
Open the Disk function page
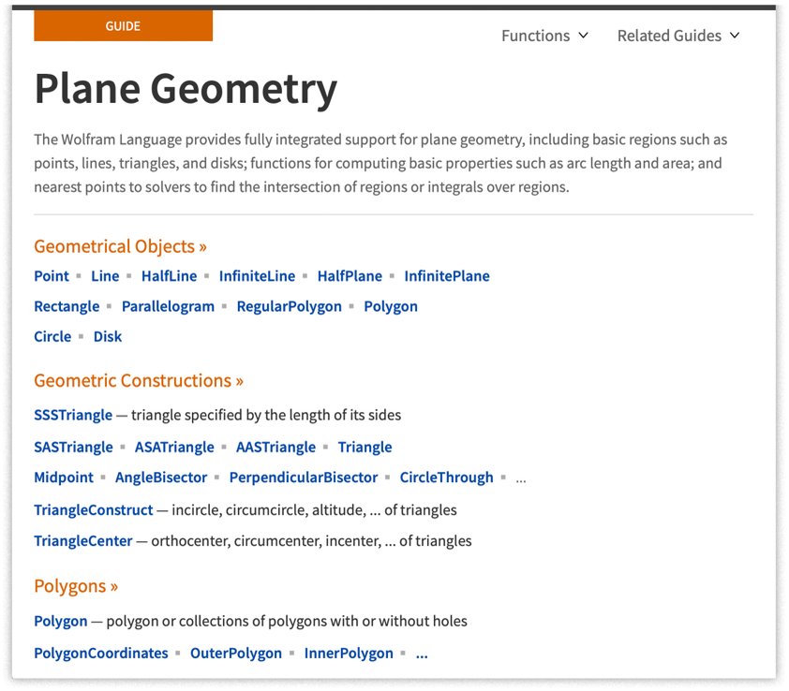pyautogui.click(x=108, y=336)
